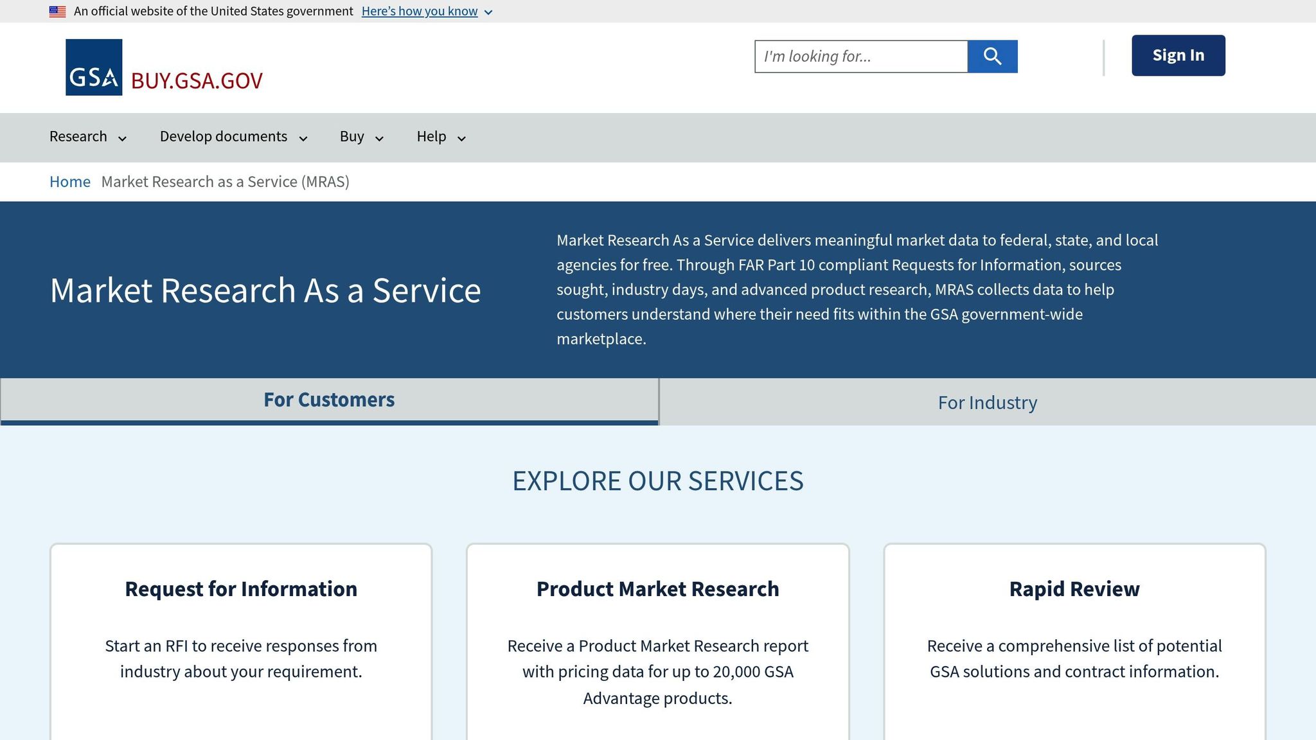This screenshot has width=1316, height=740.
Task: Click the Rapid Review card heading
Action: click(x=1074, y=589)
